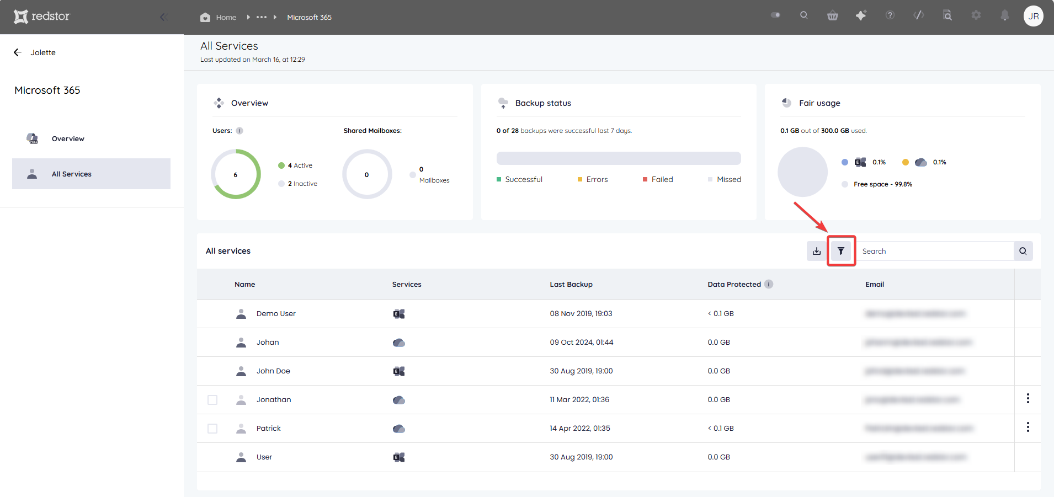Click the orange Errors legend square

pyautogui.click(x=580, y=179)
